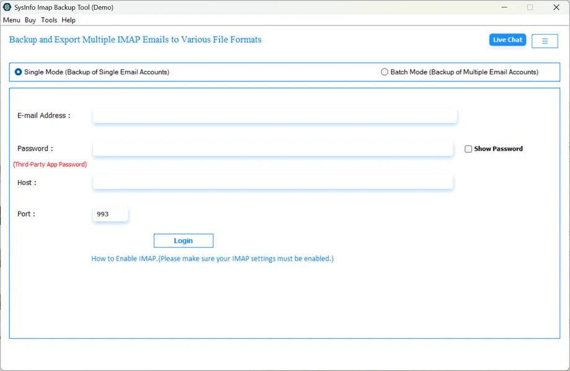
Task: Open the Help menu
Action: click(x=68, y=20)
